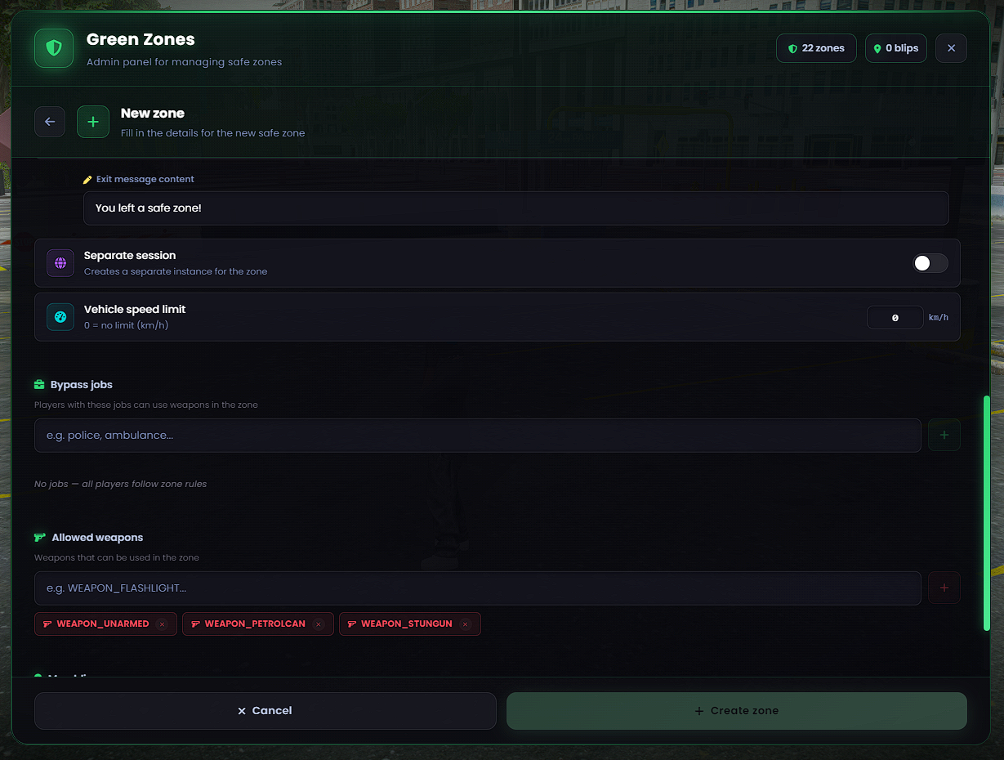Toggle the Separate session switch
1004x760 pixels.
(930, 263)
